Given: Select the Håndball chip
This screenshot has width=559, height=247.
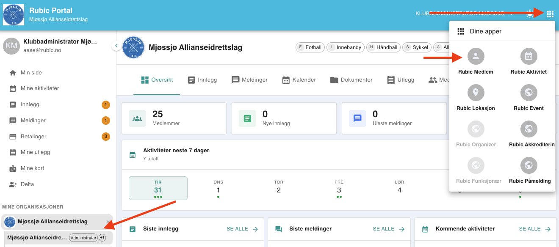Looking at the screenshot, I should click(x=383, y=47).
